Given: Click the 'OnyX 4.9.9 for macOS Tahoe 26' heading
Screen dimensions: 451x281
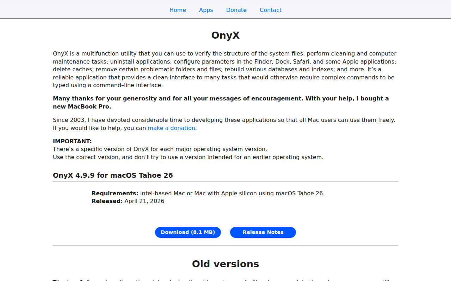Looking at the screenshot, I should [x=113, y=175].
